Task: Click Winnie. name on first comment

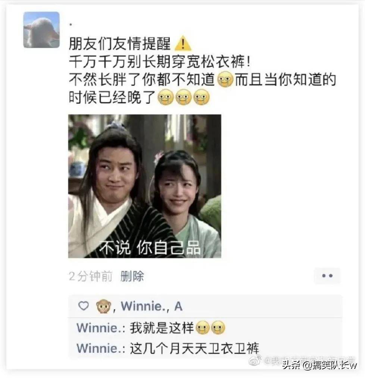Action: pos(99,328)
